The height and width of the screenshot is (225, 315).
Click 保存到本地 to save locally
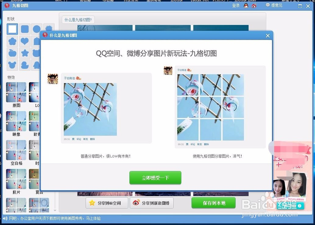(x=213, y=203)
